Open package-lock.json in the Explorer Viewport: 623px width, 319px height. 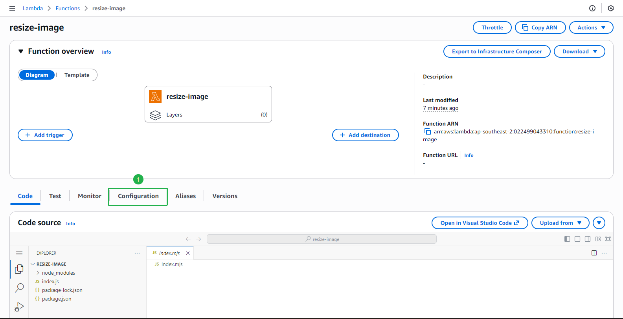[x=62, y=290]
